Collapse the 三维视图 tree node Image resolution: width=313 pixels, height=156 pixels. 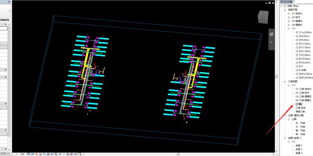[285, 82]
